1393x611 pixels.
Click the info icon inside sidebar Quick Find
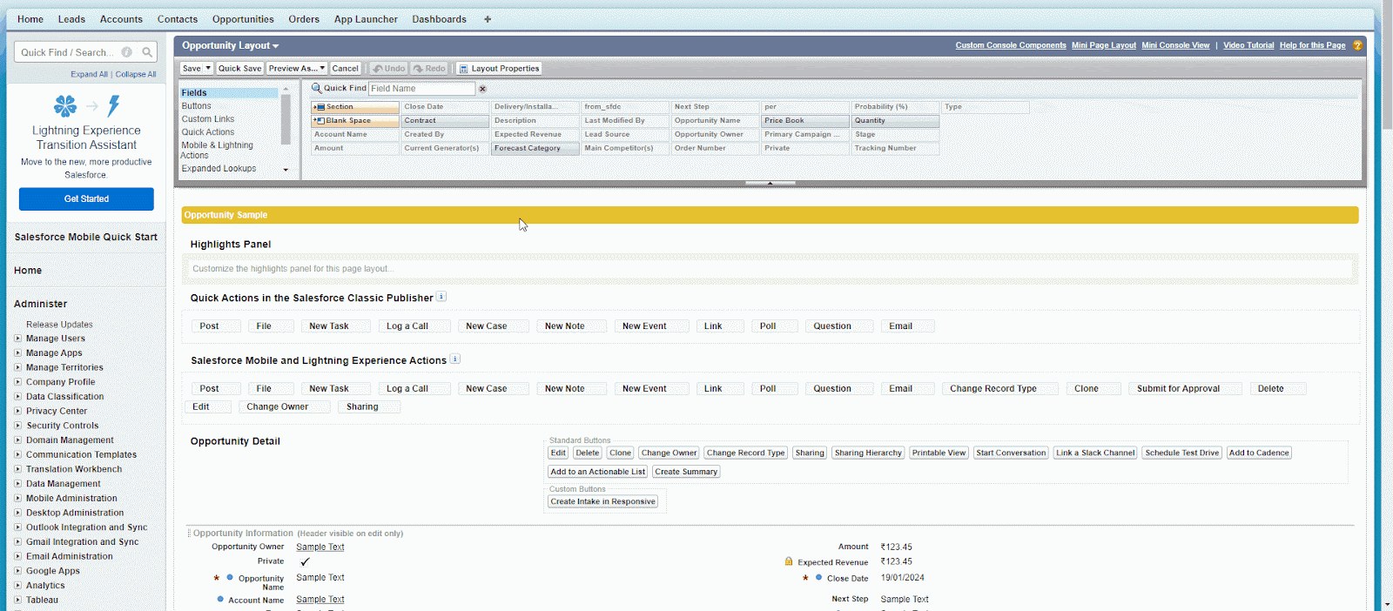127,52
